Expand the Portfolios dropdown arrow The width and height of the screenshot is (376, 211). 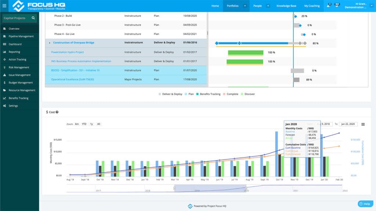tap(245, 6)
